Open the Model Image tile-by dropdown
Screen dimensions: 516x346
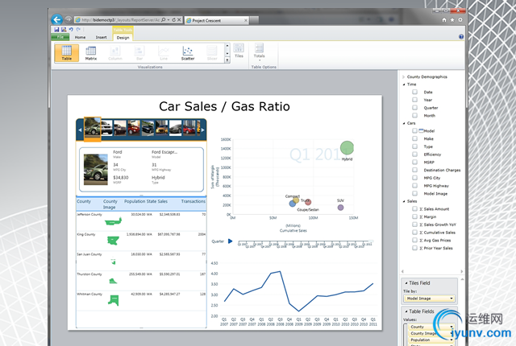[x=430, y=299]
